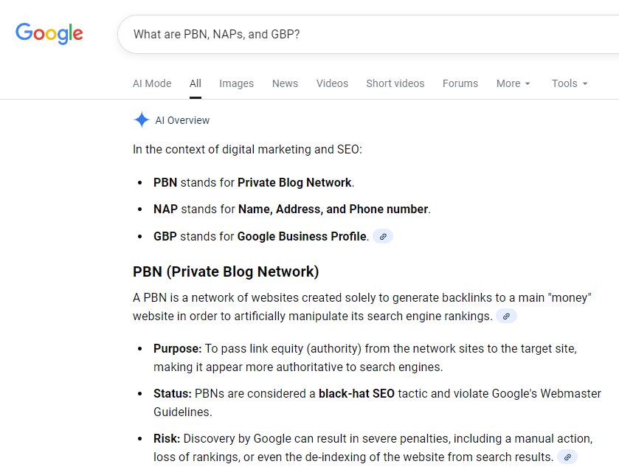Image resolution: width=619 pixels, height=467 pixels.
Task: Click the 'Risk:' bullet label
Action: point(167,438)
